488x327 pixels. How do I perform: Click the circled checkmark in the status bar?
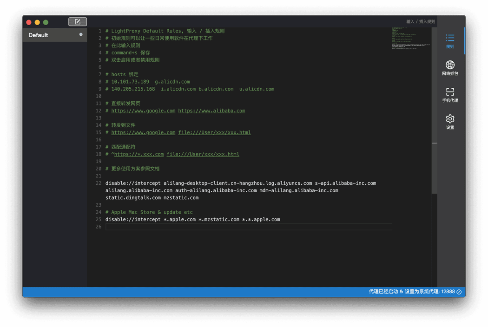458,292
